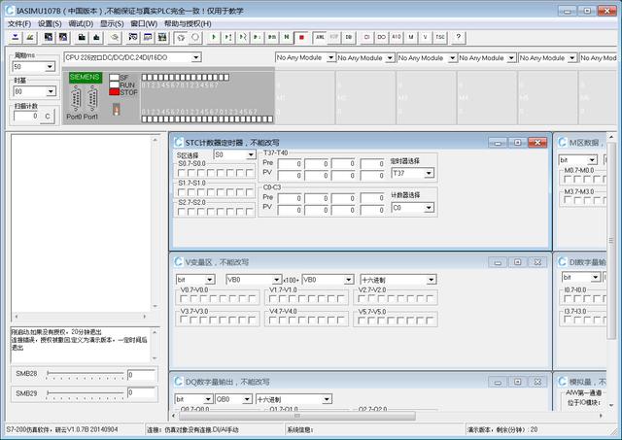Click the C button beside scan count

coord(48,117)
